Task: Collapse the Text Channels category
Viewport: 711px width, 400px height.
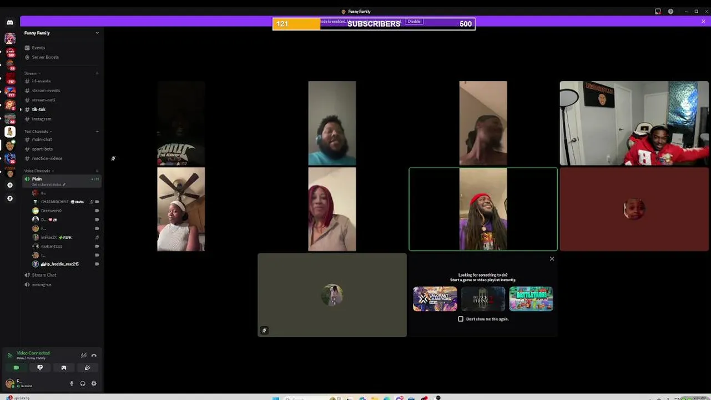Action: pos(37,132)
